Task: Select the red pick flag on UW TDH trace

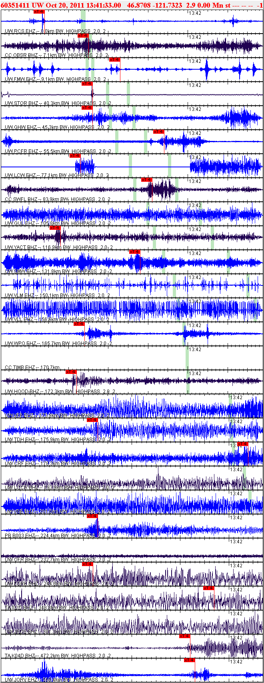Action: pyautogui.click(x=92, y=420)
